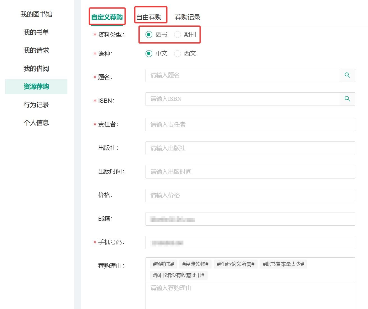Select the 自定义荐购 tab
This screenshot has height=309, width=368.
coord(107,17)
